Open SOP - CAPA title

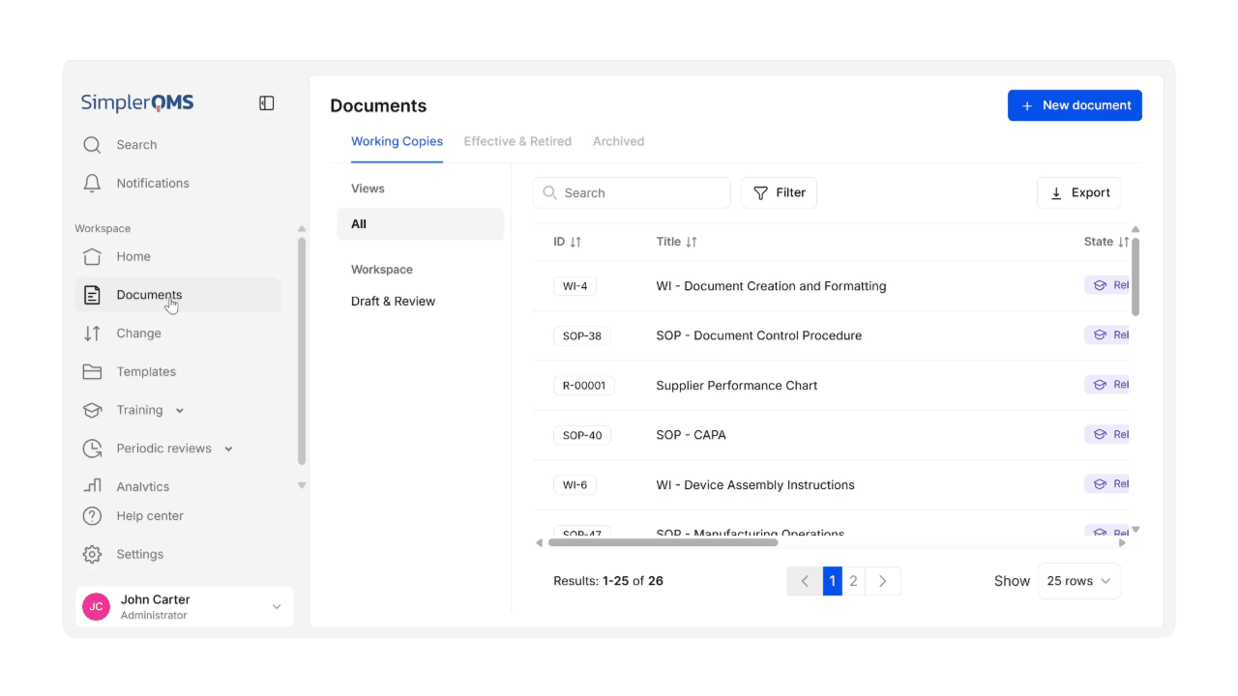click(692, 435)
